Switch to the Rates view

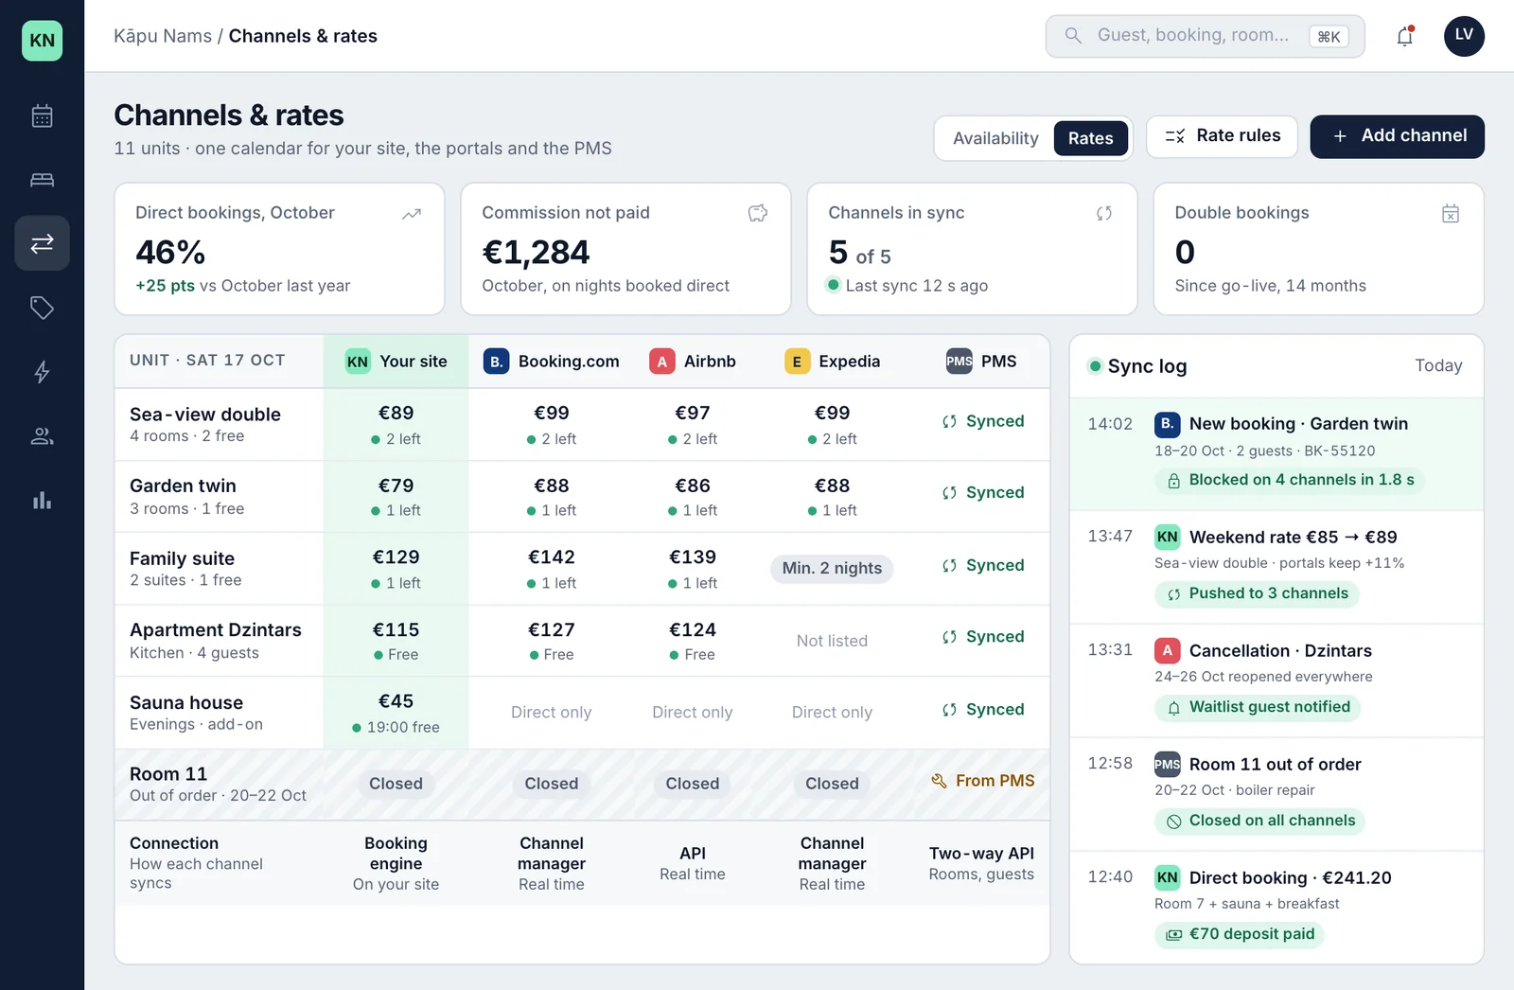pyautogui.click(x=1091, y=138)
